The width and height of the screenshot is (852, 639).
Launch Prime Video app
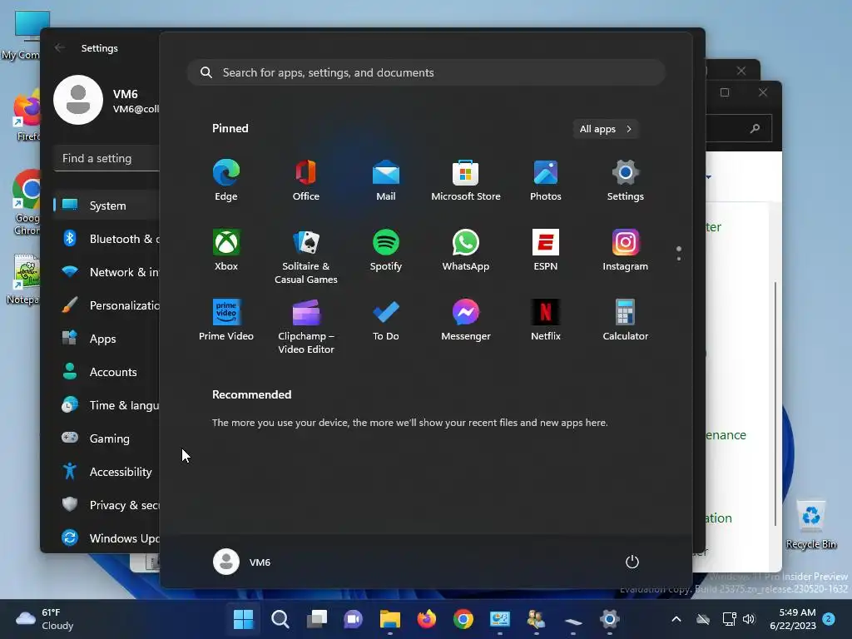(x=226, y=320)
